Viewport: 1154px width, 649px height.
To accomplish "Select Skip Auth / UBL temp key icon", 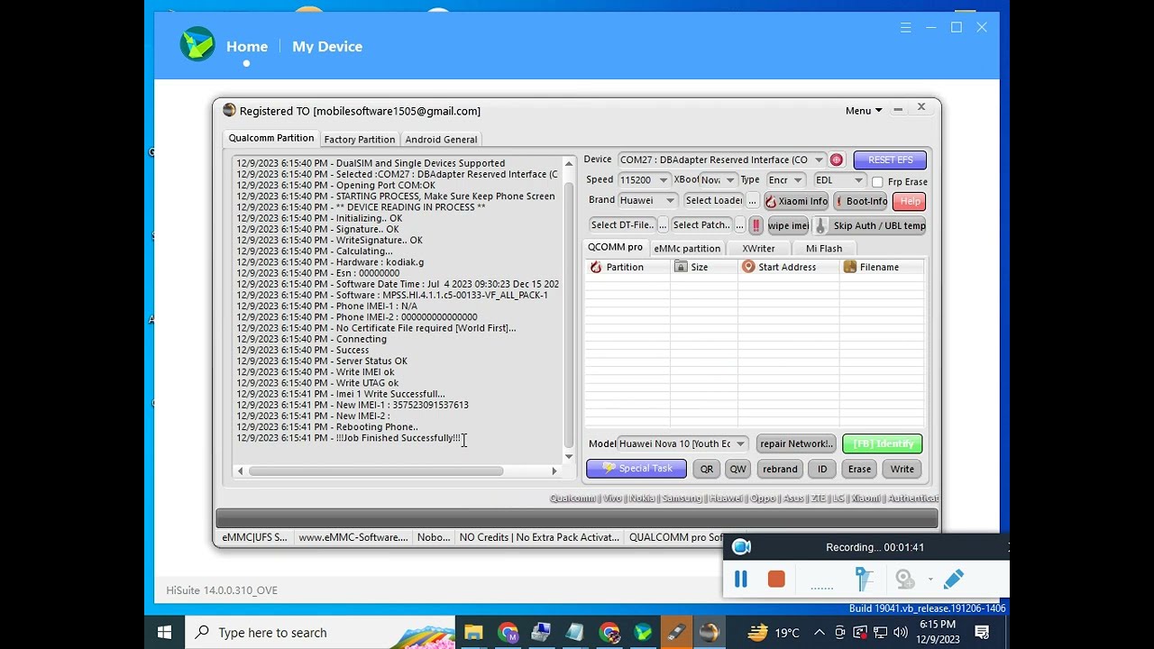I will pos(820,225).
